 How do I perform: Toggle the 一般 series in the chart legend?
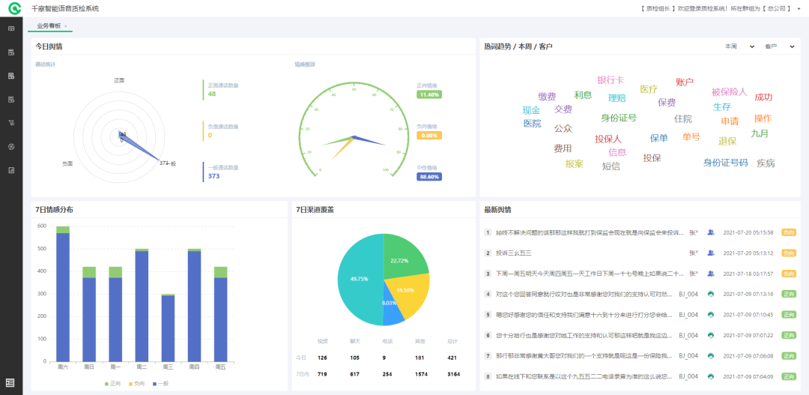161,384
